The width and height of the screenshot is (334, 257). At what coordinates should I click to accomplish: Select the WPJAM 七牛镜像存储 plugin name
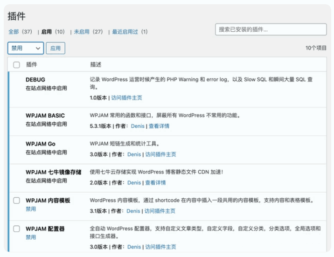[54, 172]
